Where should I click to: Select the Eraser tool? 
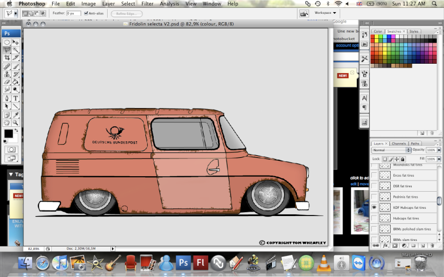point(7,82)
